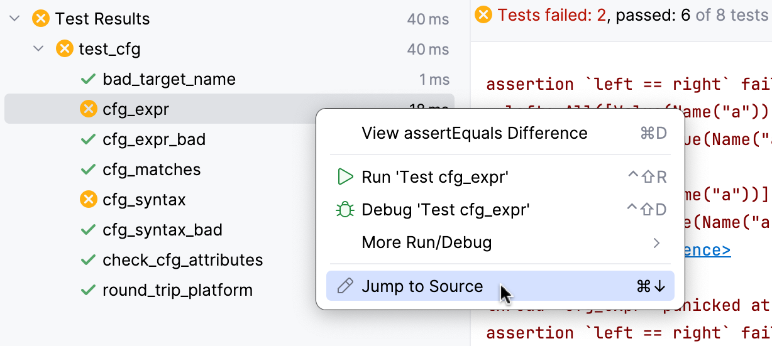Image resolution: width=772 pixels, height=346 pixels.
Task: Choose Debug 'Test cfg_expr' from the menu
Action: 445,210
